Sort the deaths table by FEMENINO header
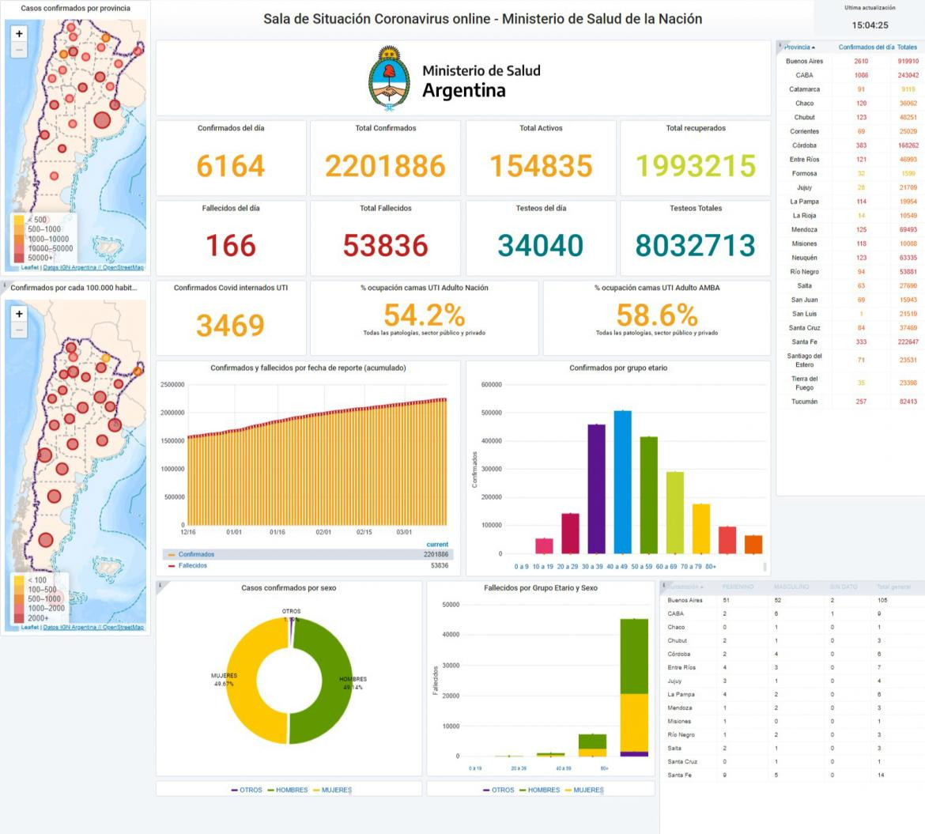The image size is (925, 834). click(738, 587)
